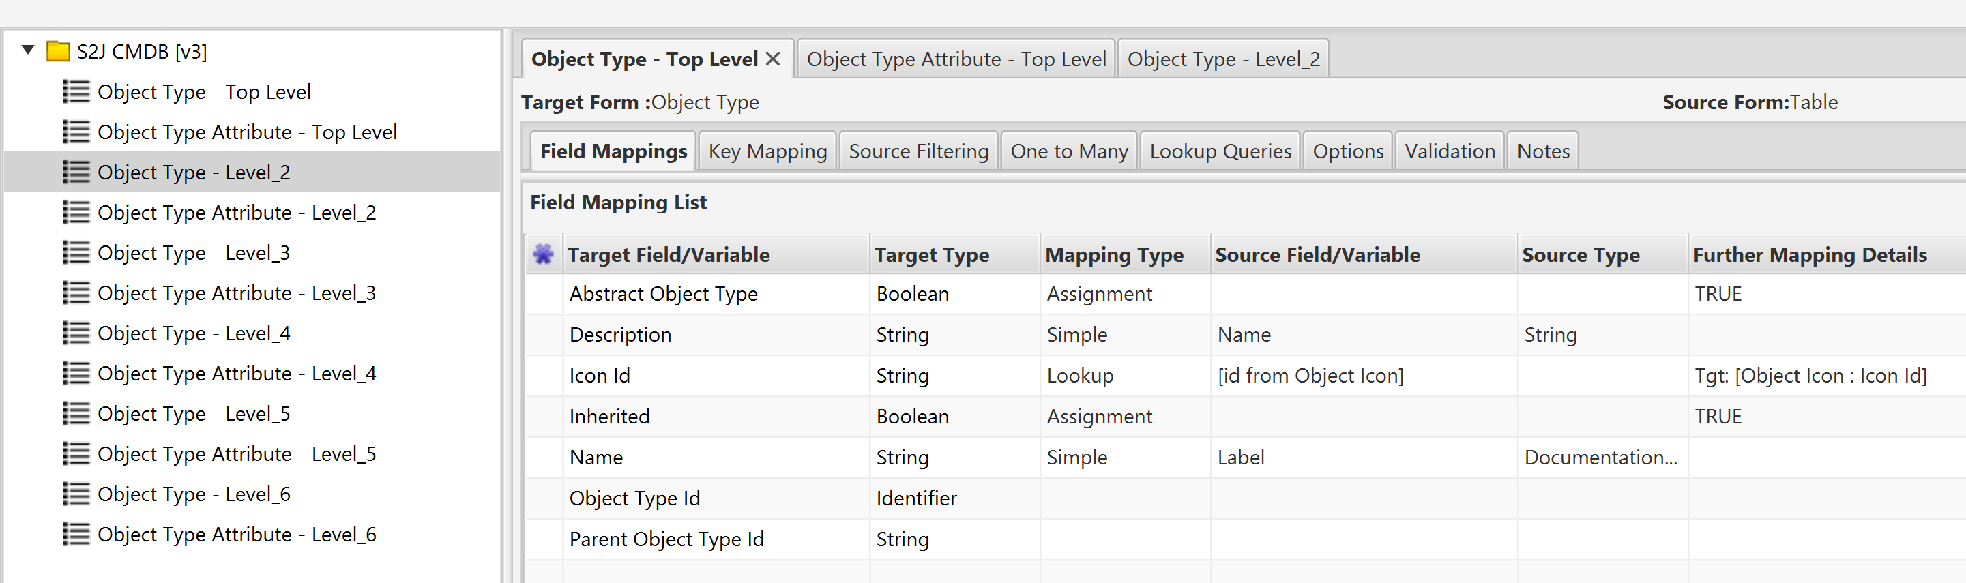
Task: Select Object Type Attribute - Level_5 in tree
Action: [237, 454]
